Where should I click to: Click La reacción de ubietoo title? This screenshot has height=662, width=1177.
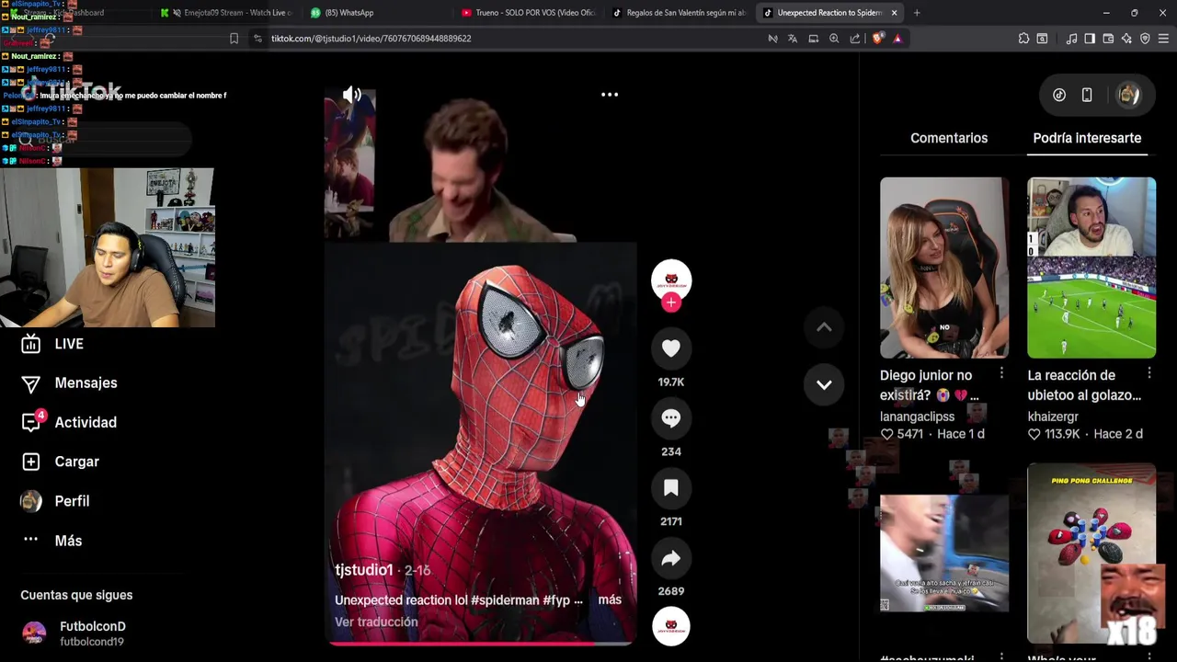[x=1084, y=385]
